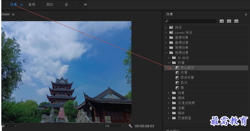Collapse the 内滑 folder
The width and height of the screenshot is (250, 131).
point(169,63)
